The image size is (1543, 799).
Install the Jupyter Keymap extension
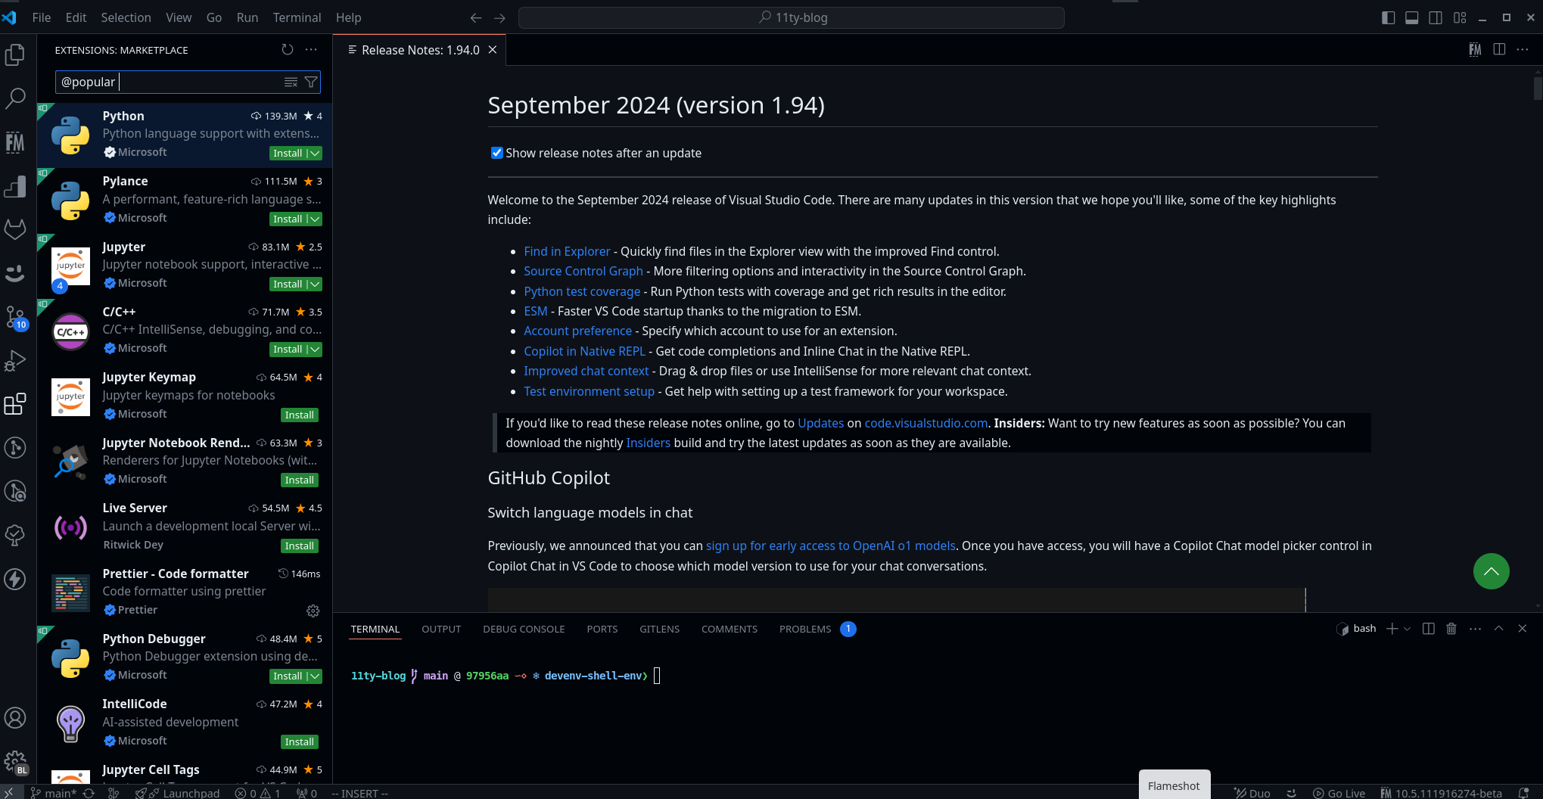coord(300,415)
